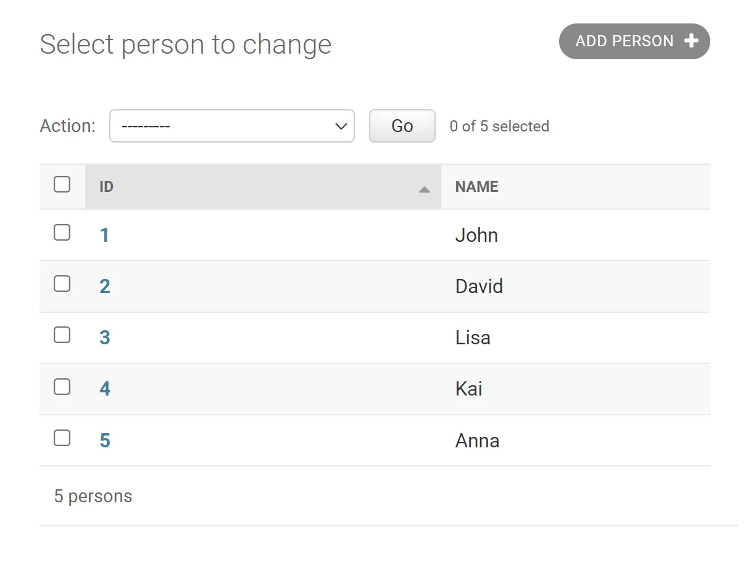The image size is (751, 572).
Task: Check the box for John's row
Action: point(62,233)
